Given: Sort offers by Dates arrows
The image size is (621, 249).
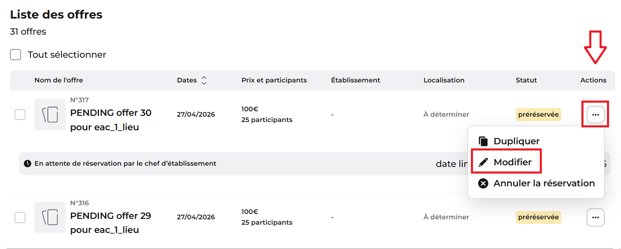Looking at the screenshot, I should [x=204, y=80].
